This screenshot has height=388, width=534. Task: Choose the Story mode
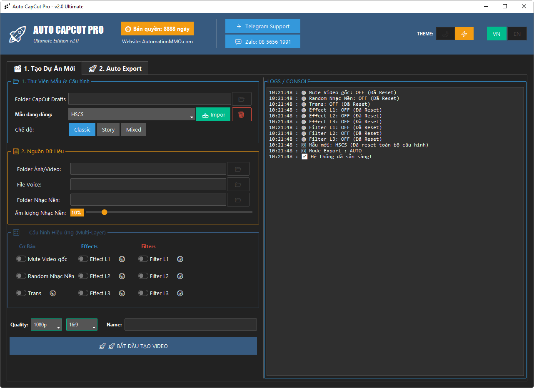(108, 129)
